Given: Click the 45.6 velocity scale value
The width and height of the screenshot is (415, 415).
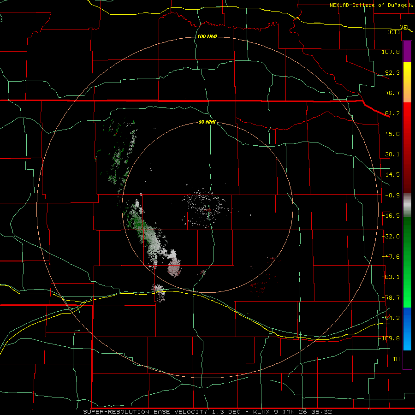Looking at the screenshot, I should [x=392, y=134].
